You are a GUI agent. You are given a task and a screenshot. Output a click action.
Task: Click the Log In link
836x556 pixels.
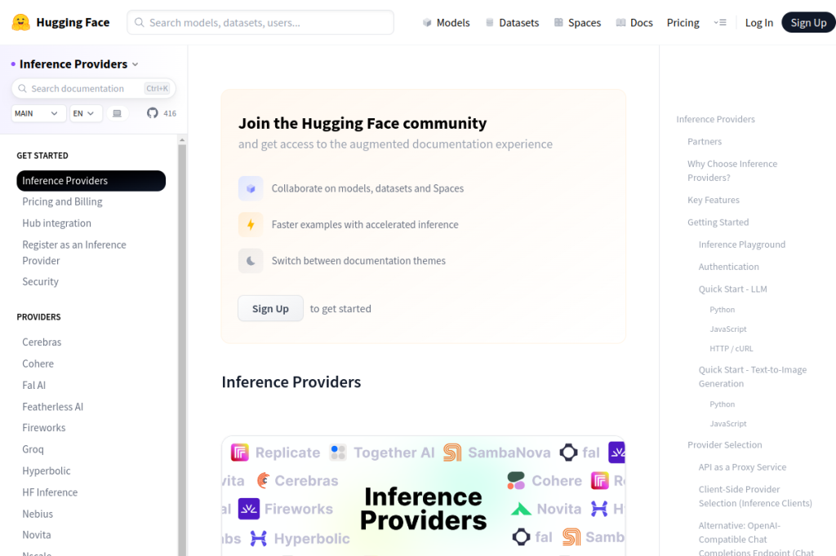point(759,22)
